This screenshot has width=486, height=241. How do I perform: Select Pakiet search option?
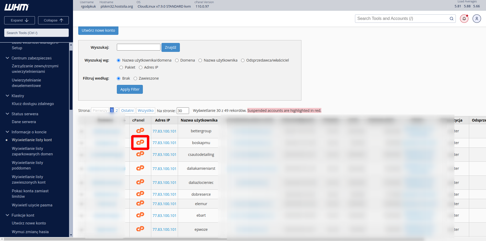[121, 67]
